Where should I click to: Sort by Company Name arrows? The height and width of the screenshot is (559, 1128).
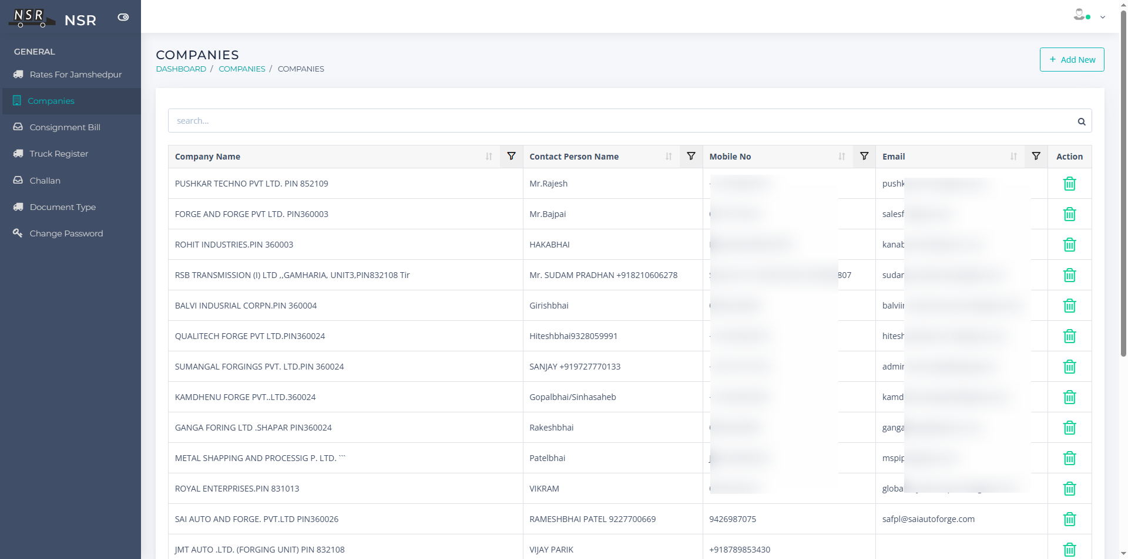[489, 157]
